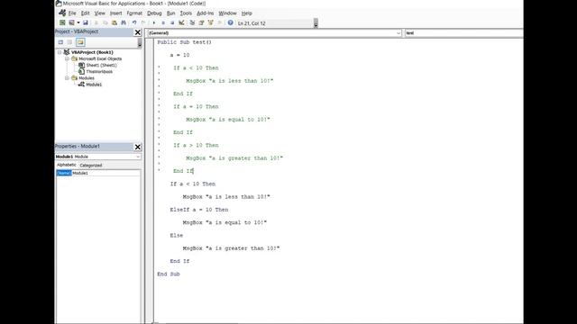Open the Project Explorer toolbar icon

[x=192, y=22]
